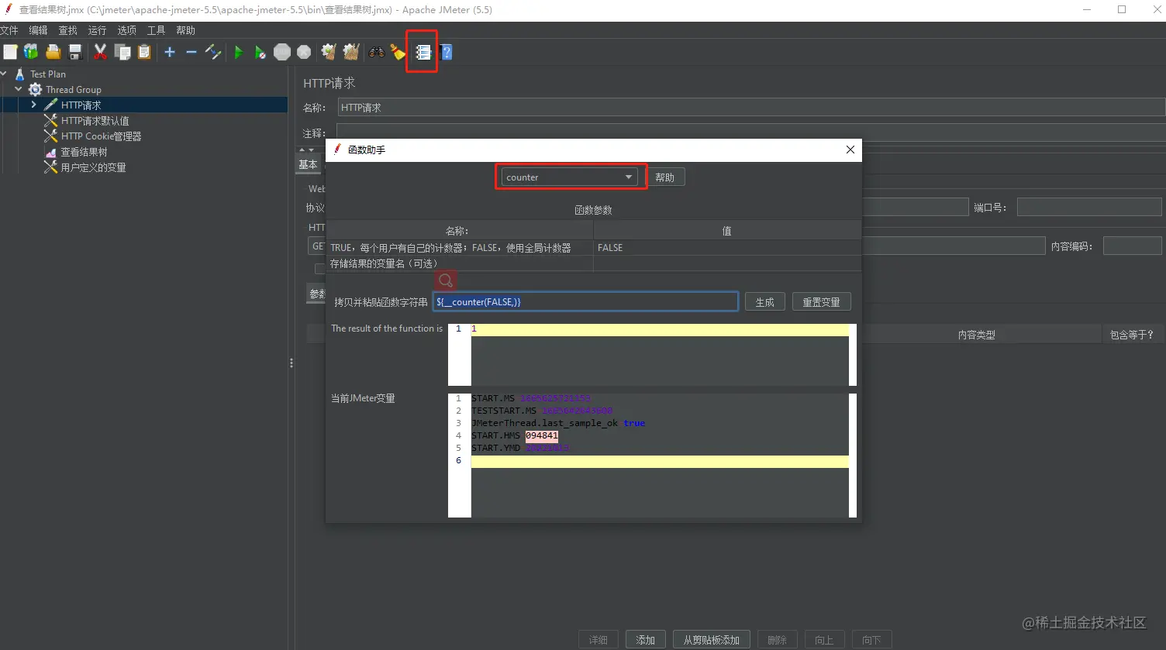Cut selection using the scissors icon
The width and height of the screenshot is (1166, 650).
100,52
